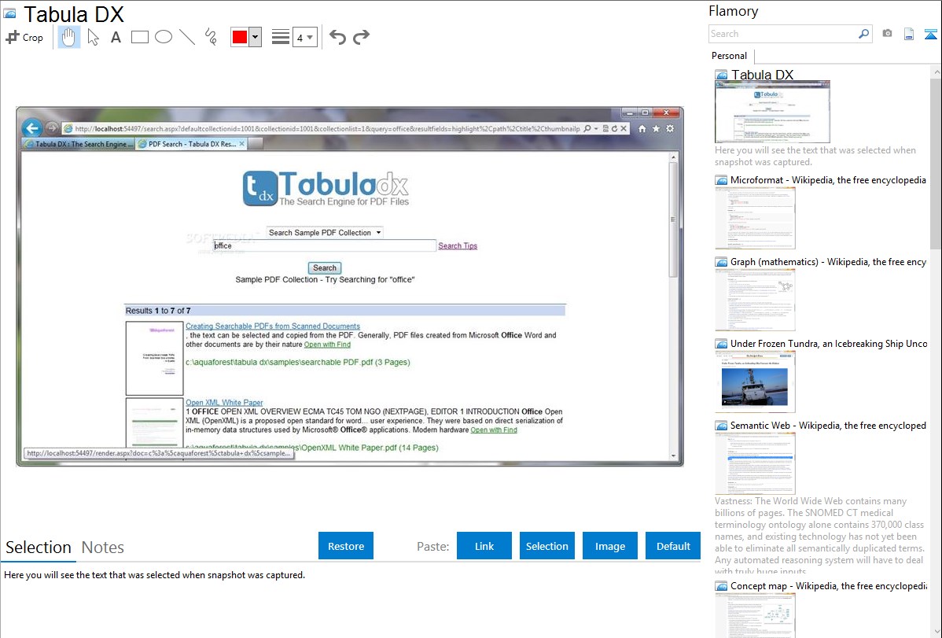Click the snapshot icon beside the Tabula DX title
942x638 pixels.
[x=9, y=14]
